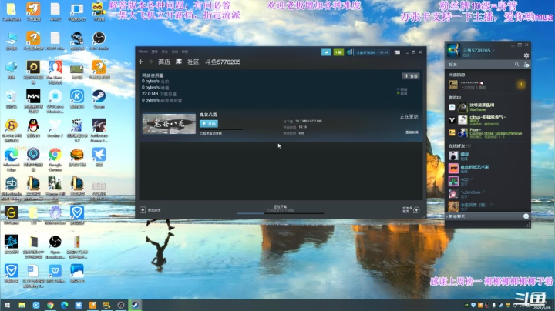Screen dimensions: 555x311
Task: Open friend citrus in friends list
Action: (x=488, y=120)
